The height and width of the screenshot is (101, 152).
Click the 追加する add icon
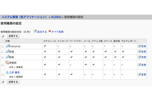35,31
